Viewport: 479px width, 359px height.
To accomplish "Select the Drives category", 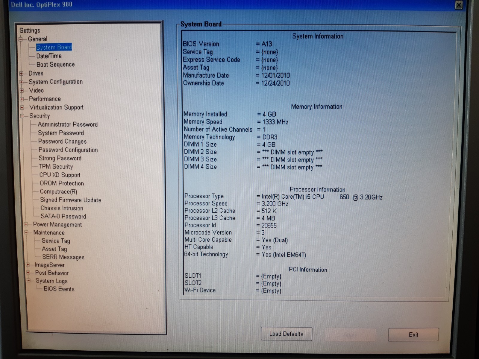I will (36, 73).
